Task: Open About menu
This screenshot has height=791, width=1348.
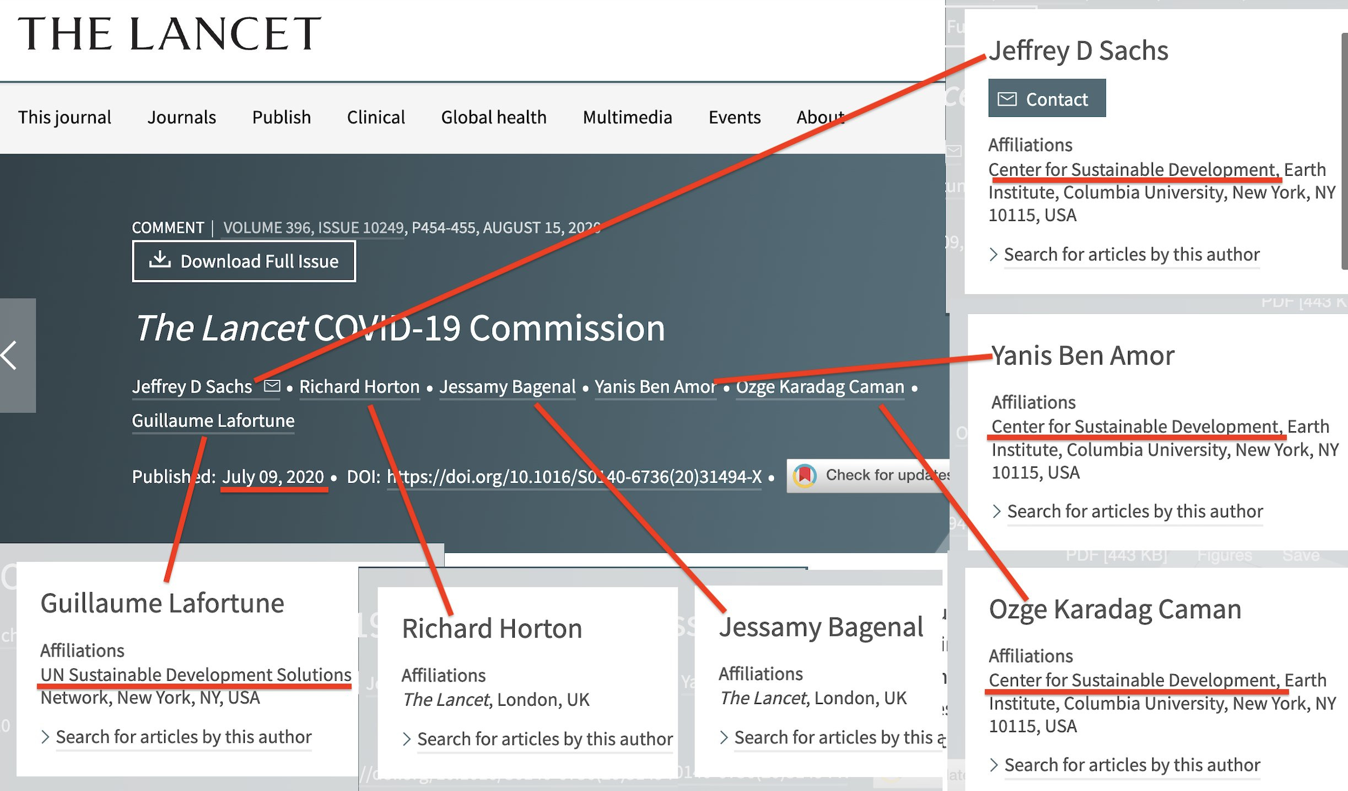Action: tap(821, 117)
